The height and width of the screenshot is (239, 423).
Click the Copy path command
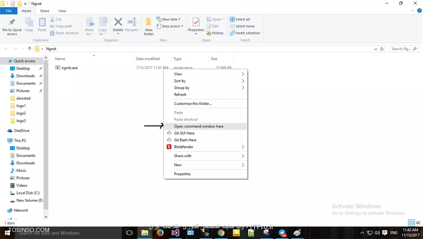coord(61,26)
